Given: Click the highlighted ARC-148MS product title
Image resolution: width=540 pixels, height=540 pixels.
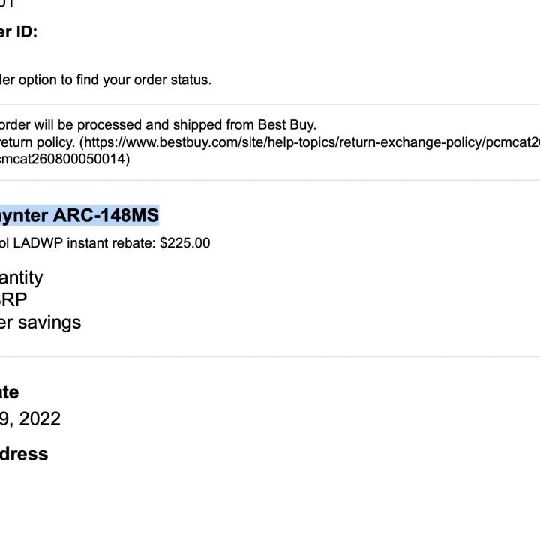Looking at the screenshot, I should click(x=79, y=216).
